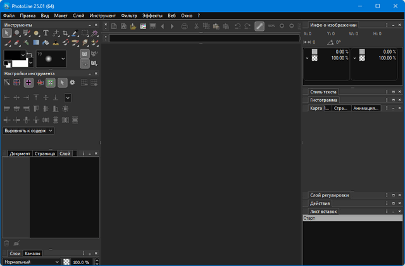Open the brush preset dropdown
405x266 pixels.
pyautogui.click(x=63, y=59)
